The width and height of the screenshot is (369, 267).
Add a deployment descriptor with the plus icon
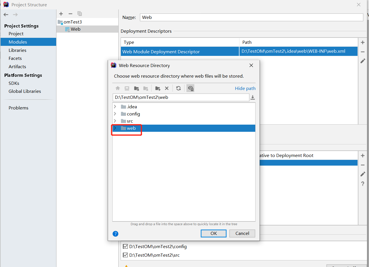click(x=363, y=42)
